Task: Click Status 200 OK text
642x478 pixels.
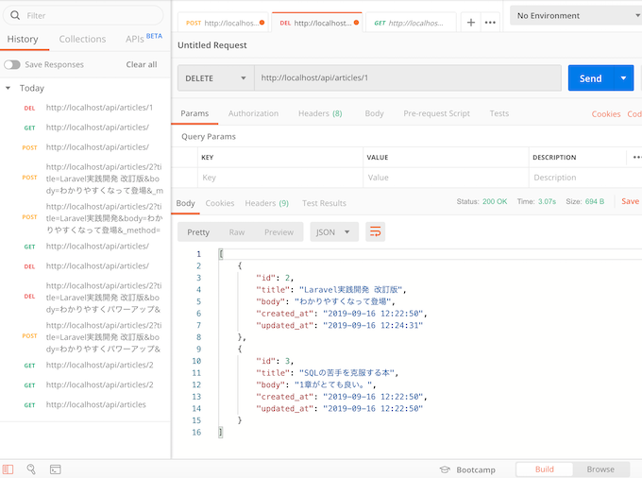Action: pos(481,201)
